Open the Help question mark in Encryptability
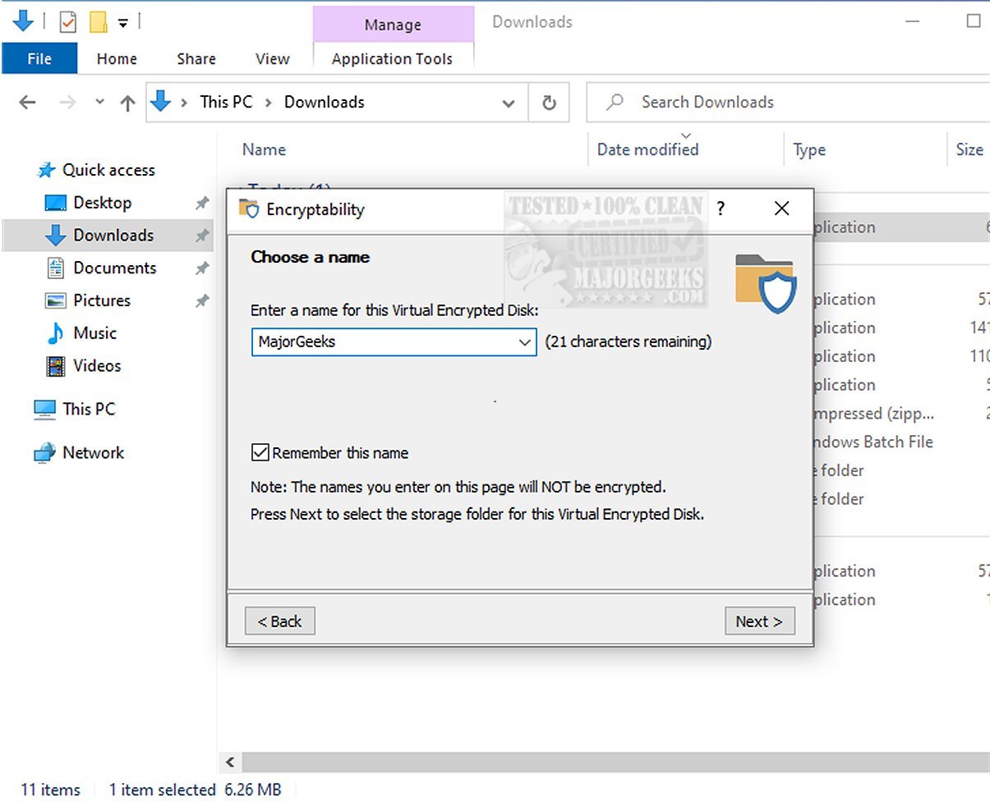This screenshot has height=802, width=990. coord(721,209)
